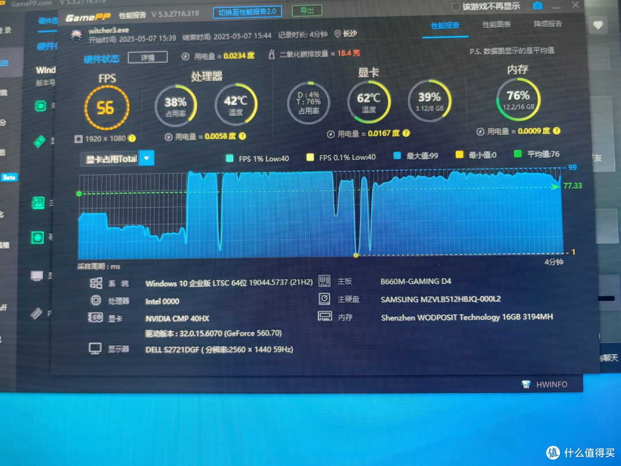Open the 性能图表 tab
This screenshot has height=466, width=621.
tap(496, 25)
